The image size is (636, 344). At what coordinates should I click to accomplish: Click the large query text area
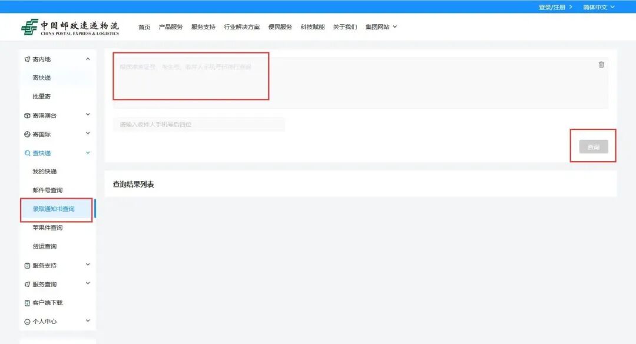pyautogui.click(x=360, y=83)
